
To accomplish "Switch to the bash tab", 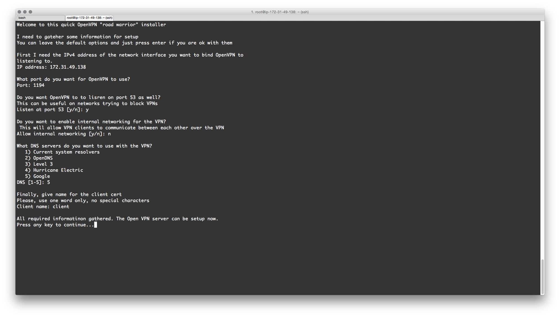I will tap(41, 18).
